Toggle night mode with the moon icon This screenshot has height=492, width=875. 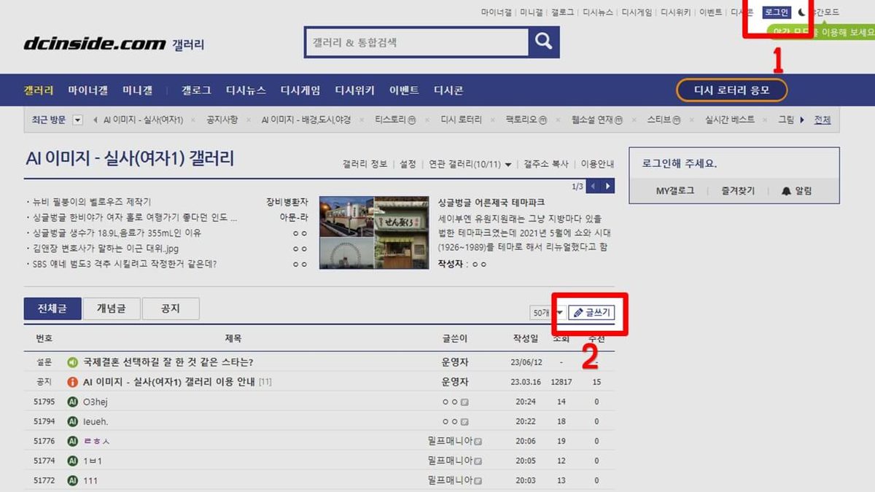801,12
